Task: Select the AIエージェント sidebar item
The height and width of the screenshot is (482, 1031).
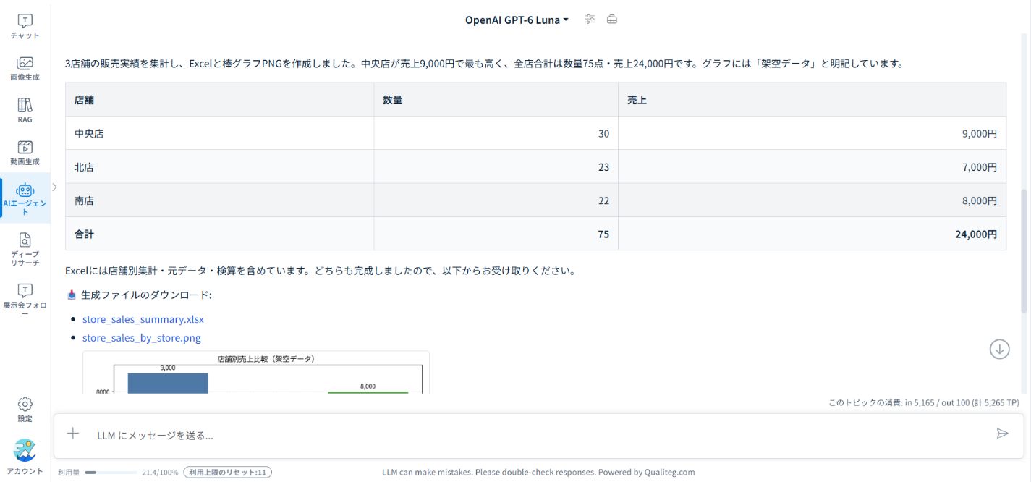Action: coord(25,198)
